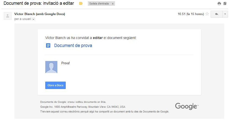Open email in new window icon

pos(225,3)
